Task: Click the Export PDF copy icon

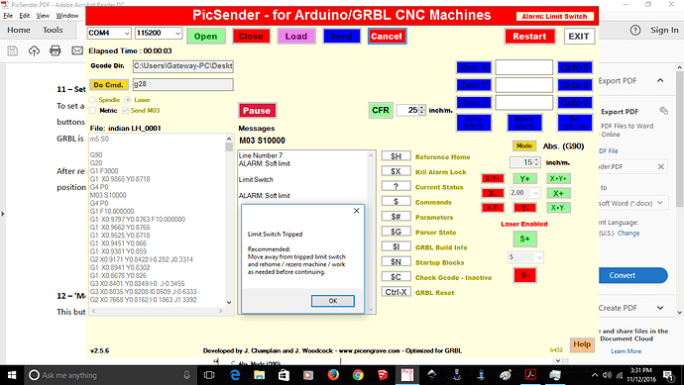Action: point(663,111)
